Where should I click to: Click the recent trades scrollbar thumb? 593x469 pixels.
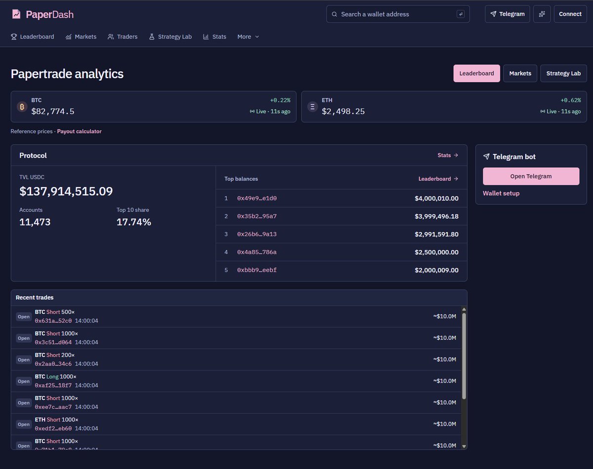(x=464, y=356)
